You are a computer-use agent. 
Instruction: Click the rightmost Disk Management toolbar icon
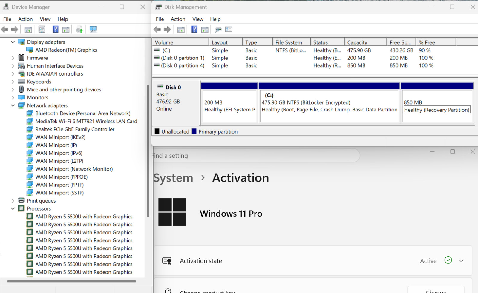229,29
